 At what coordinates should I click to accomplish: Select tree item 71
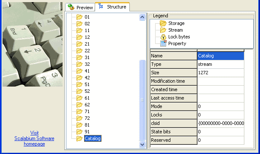tap(87, 111)
